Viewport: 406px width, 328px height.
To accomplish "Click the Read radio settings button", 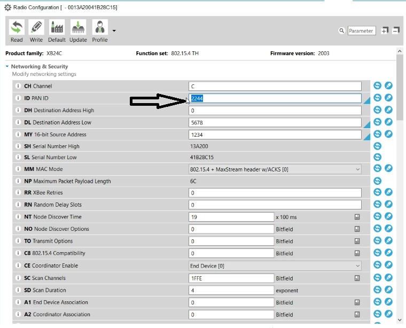I will (17, 30).
